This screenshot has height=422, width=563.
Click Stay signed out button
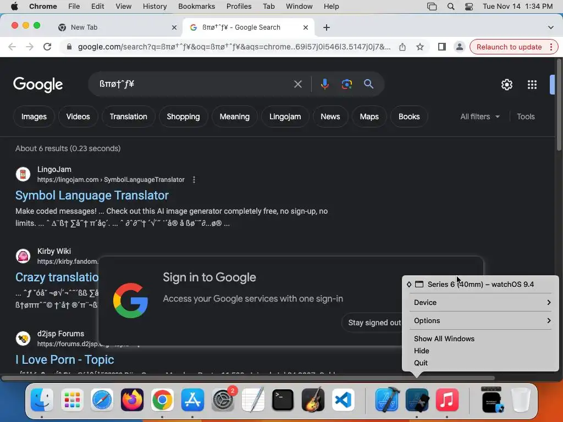(373, 323)
